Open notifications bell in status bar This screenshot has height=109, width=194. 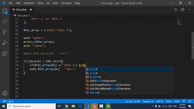190,101
